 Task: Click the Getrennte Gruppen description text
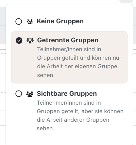click(79, 62)
